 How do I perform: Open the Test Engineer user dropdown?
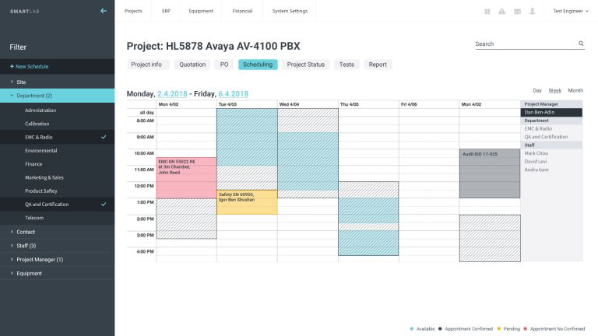coord(571,11)
